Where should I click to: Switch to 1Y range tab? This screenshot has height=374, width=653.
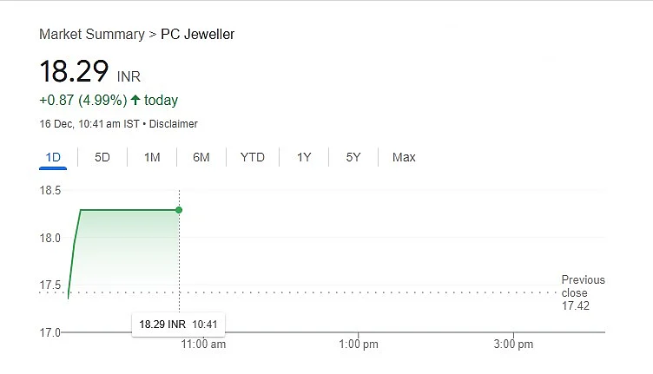click(x=304, y=157)
